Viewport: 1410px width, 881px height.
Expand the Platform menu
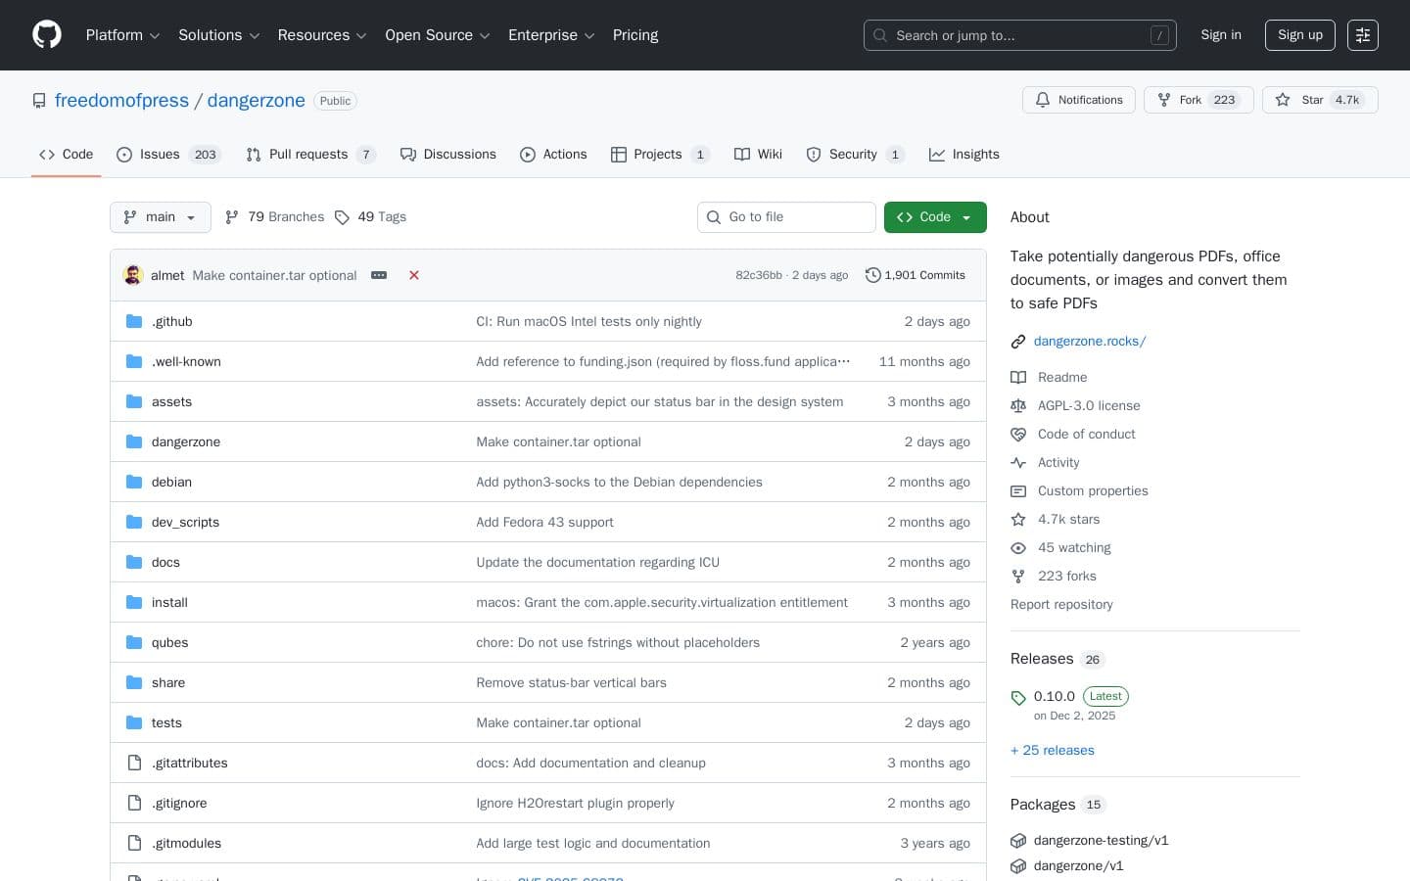(x=122, y=35)
